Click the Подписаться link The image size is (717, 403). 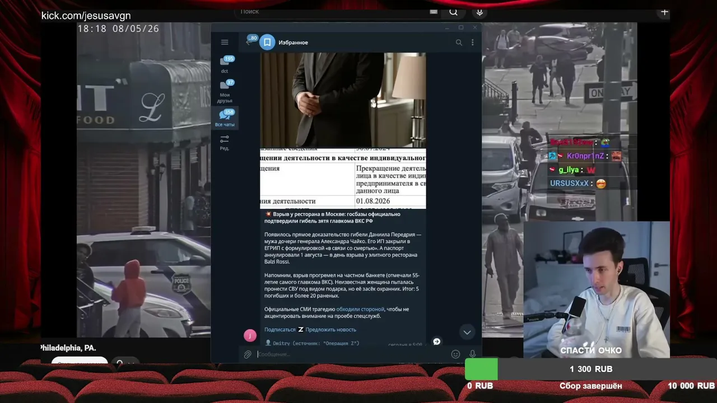pos(280,330)
